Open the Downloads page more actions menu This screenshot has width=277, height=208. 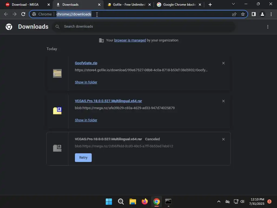coord(268,27)
